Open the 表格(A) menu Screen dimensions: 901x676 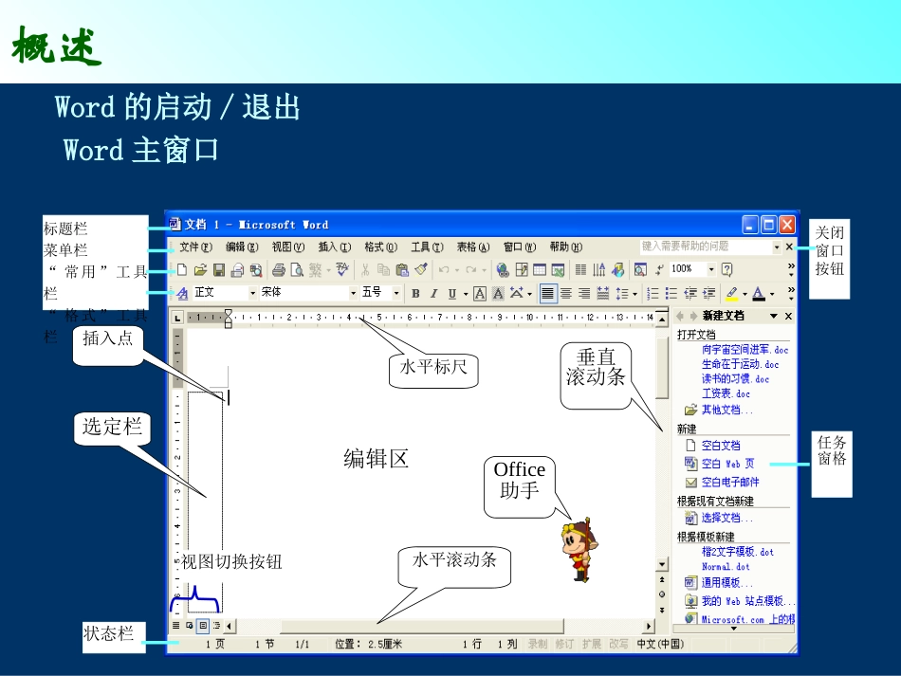473,247
